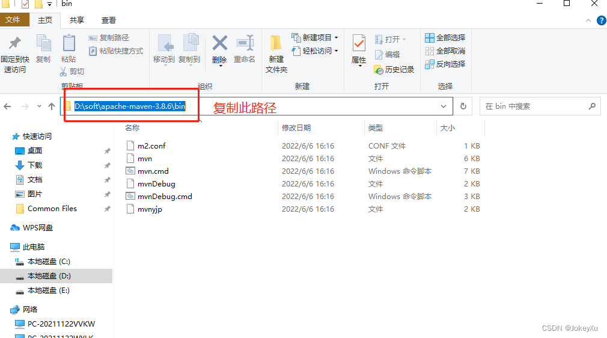Click the History (历史记录) item
607x338 pixels.
pyautogui.click(x=394, y=69)
